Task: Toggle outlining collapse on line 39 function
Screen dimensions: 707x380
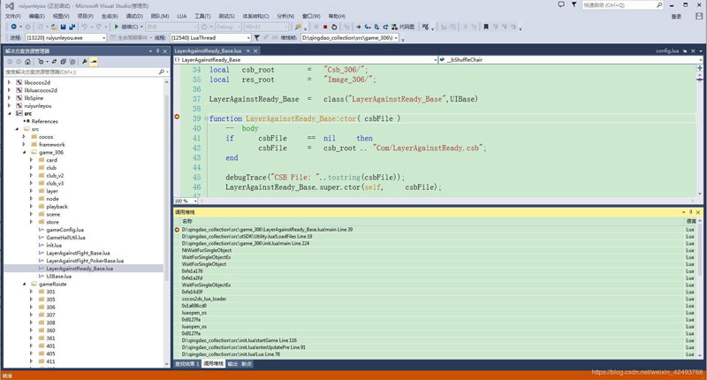Action: click(207, 118)
